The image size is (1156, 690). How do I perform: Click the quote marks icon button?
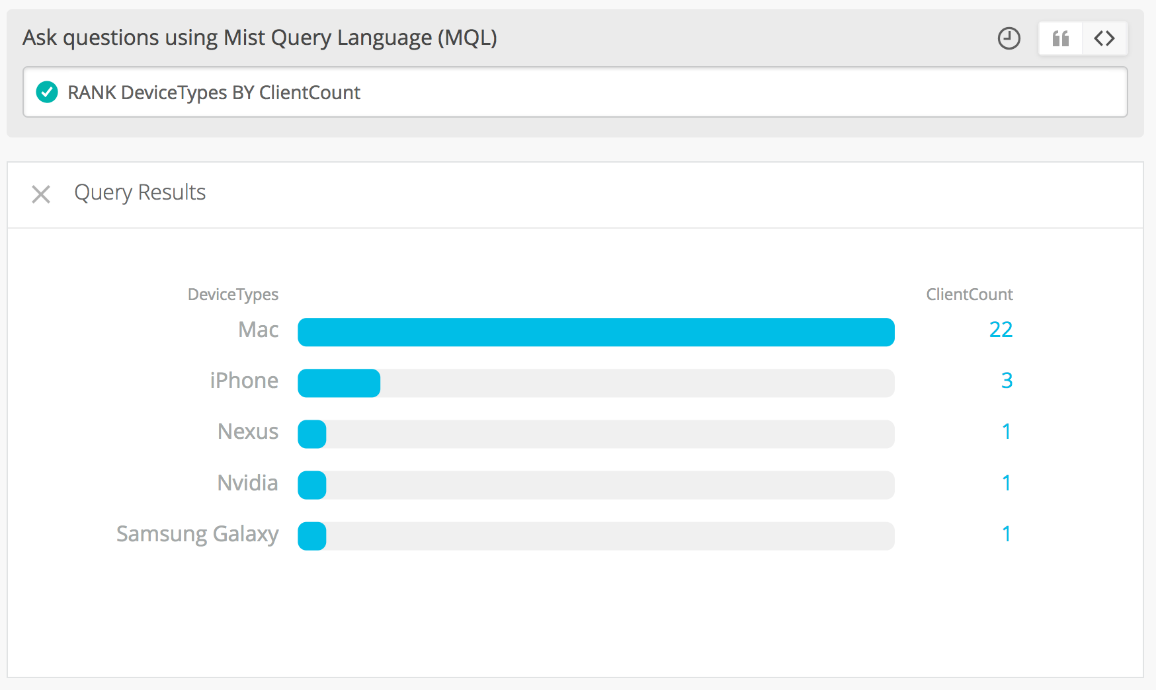pyautogui.click(x=1061, y=38)
